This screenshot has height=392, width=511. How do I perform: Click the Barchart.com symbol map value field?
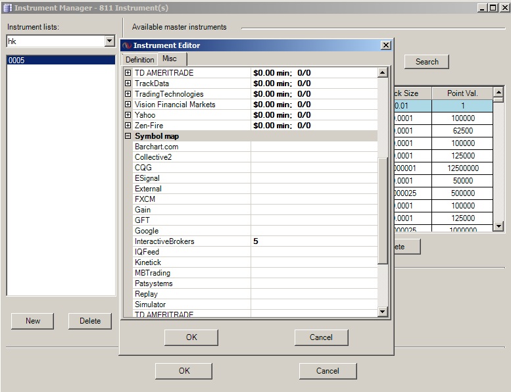tap(314, 147)
